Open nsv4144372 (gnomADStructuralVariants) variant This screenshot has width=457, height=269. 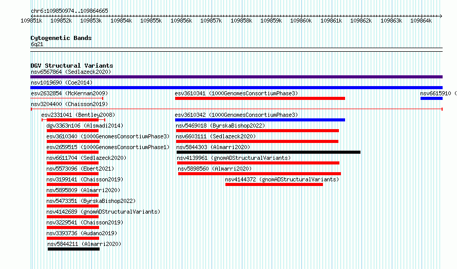282,179
